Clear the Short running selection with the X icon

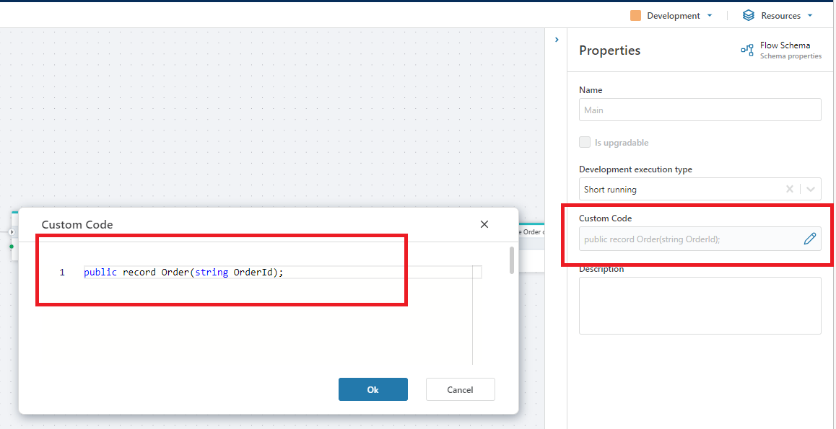point(789,189)
